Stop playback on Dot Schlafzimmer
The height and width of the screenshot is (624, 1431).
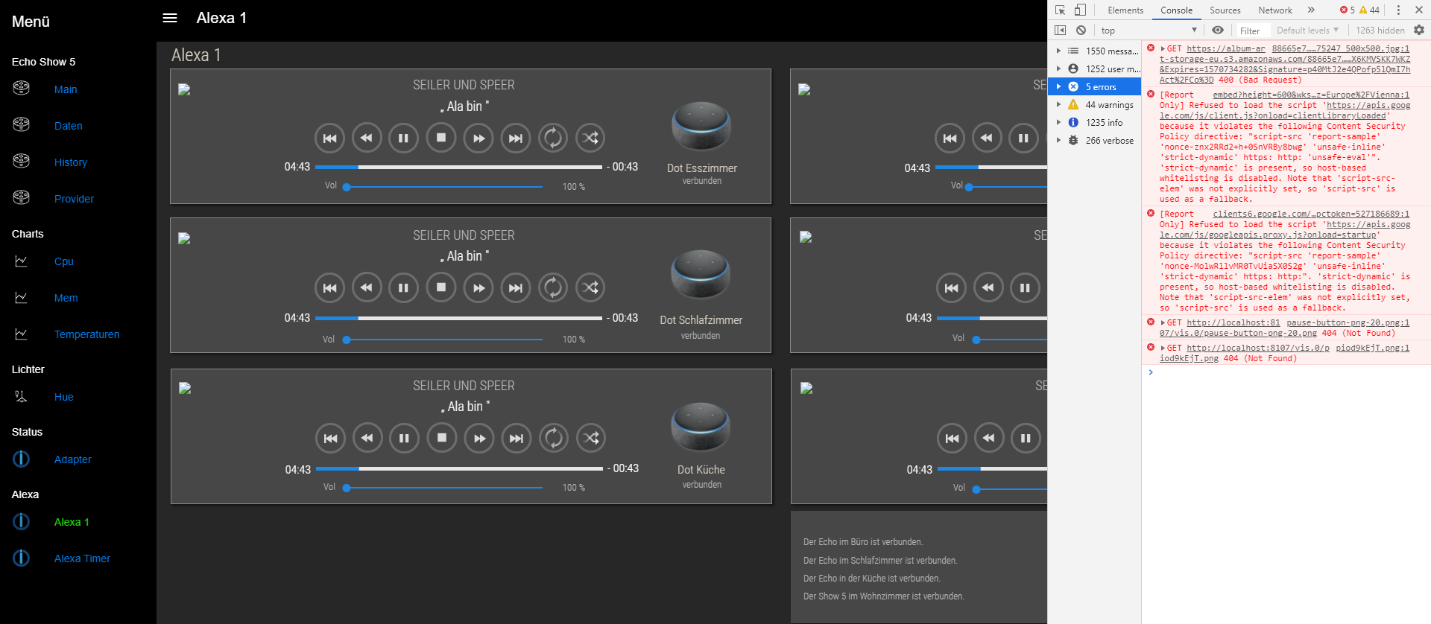coord(441,287)
